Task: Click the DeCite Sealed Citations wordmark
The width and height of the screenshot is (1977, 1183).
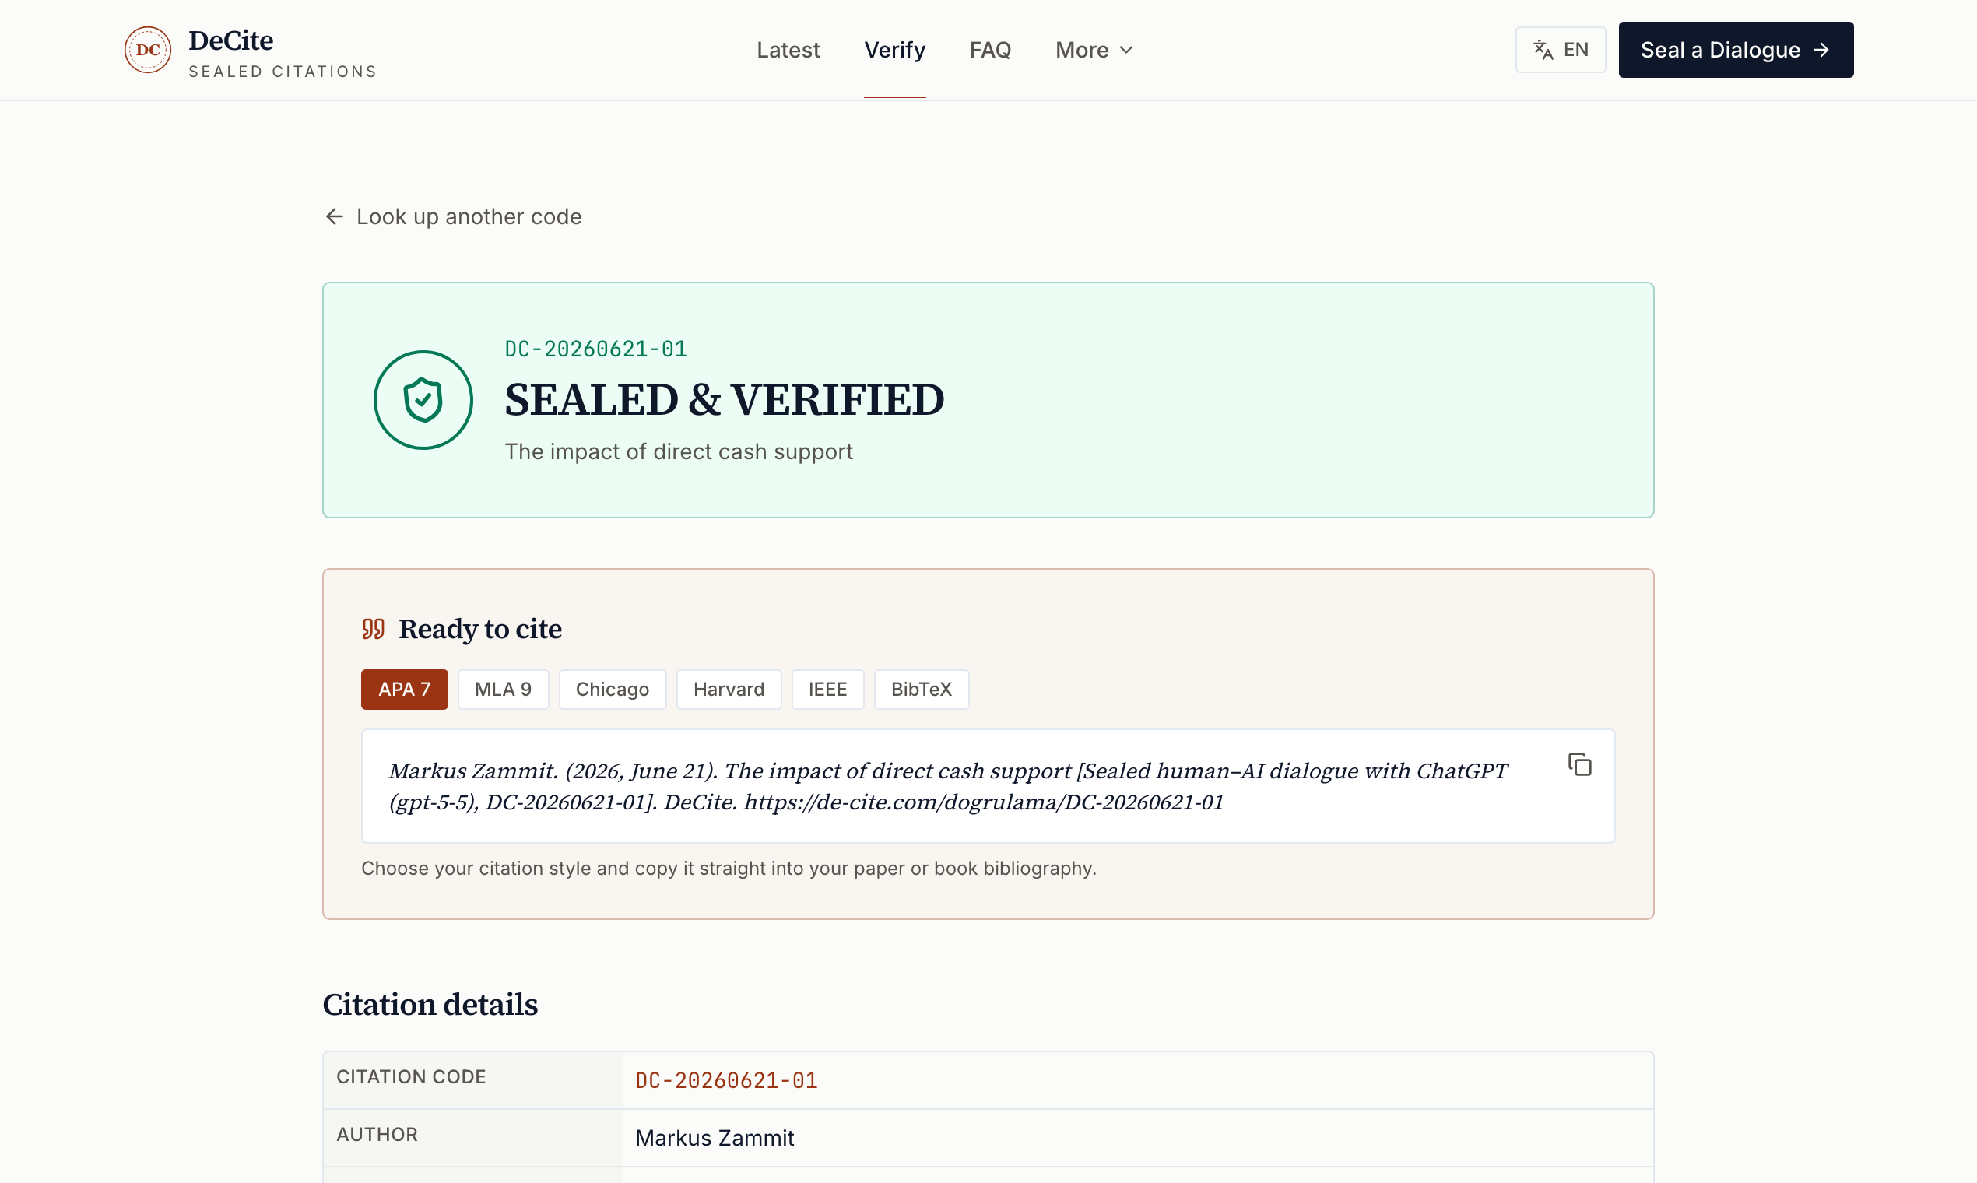Action: (283, 53)
